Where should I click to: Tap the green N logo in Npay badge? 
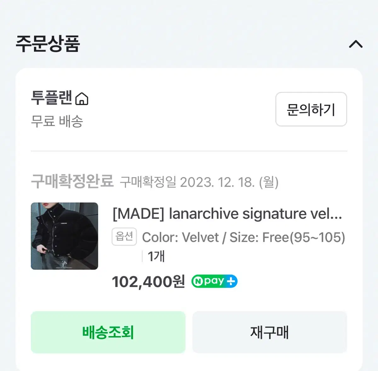pos(198,281)
